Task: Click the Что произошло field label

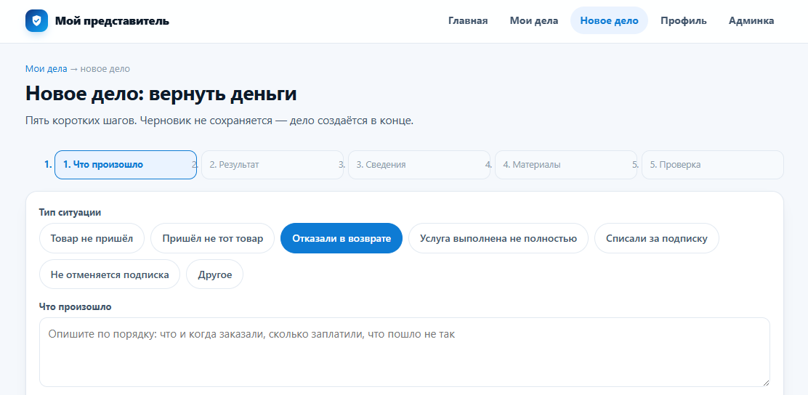Action: tap(76, 307)
